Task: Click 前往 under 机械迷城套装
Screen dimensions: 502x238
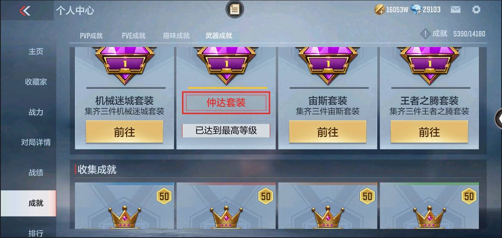Action: click(x=124, y=132)
